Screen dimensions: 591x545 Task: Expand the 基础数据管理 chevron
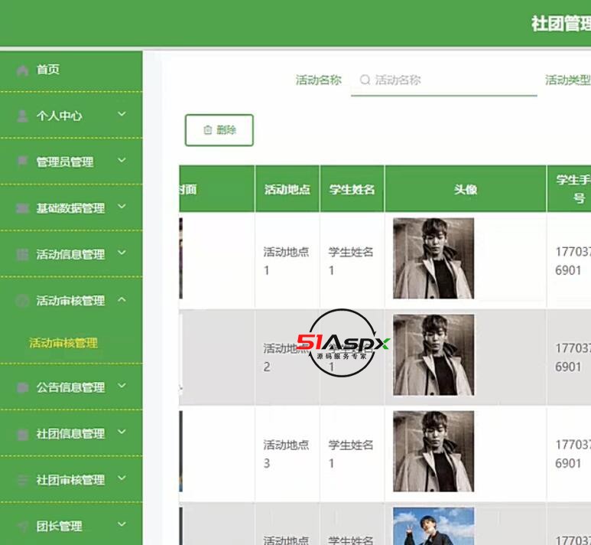[x=122, y=206]
